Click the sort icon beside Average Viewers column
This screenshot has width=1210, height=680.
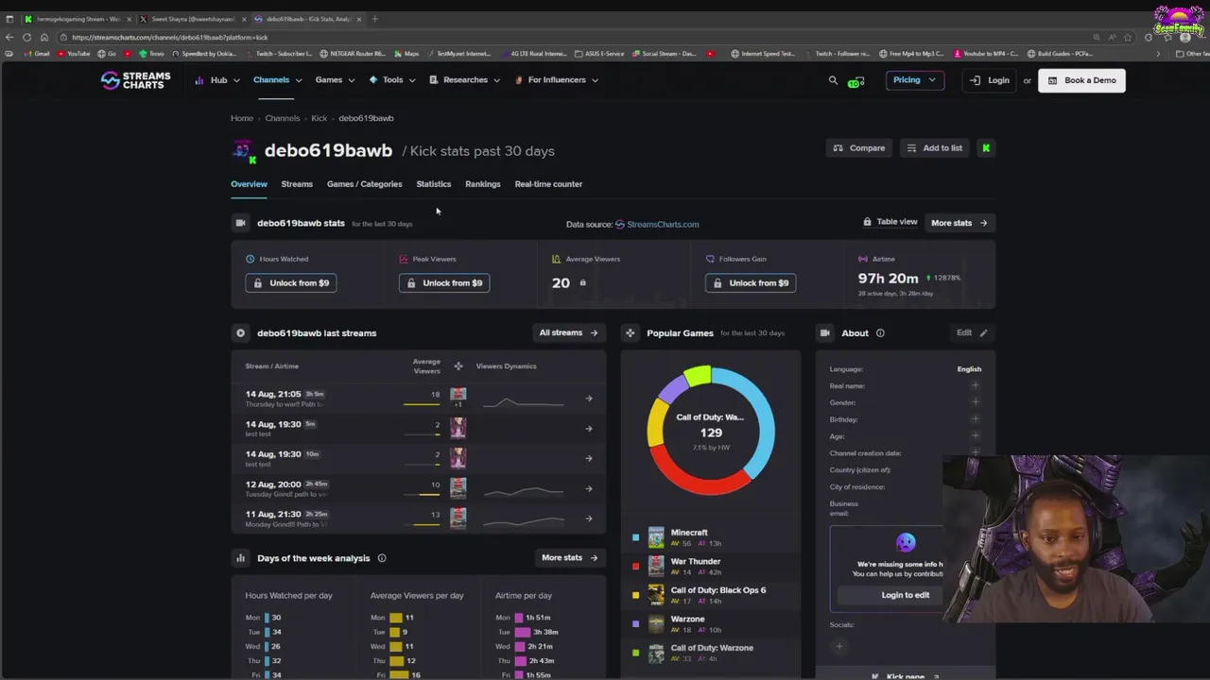click(458, 366)
